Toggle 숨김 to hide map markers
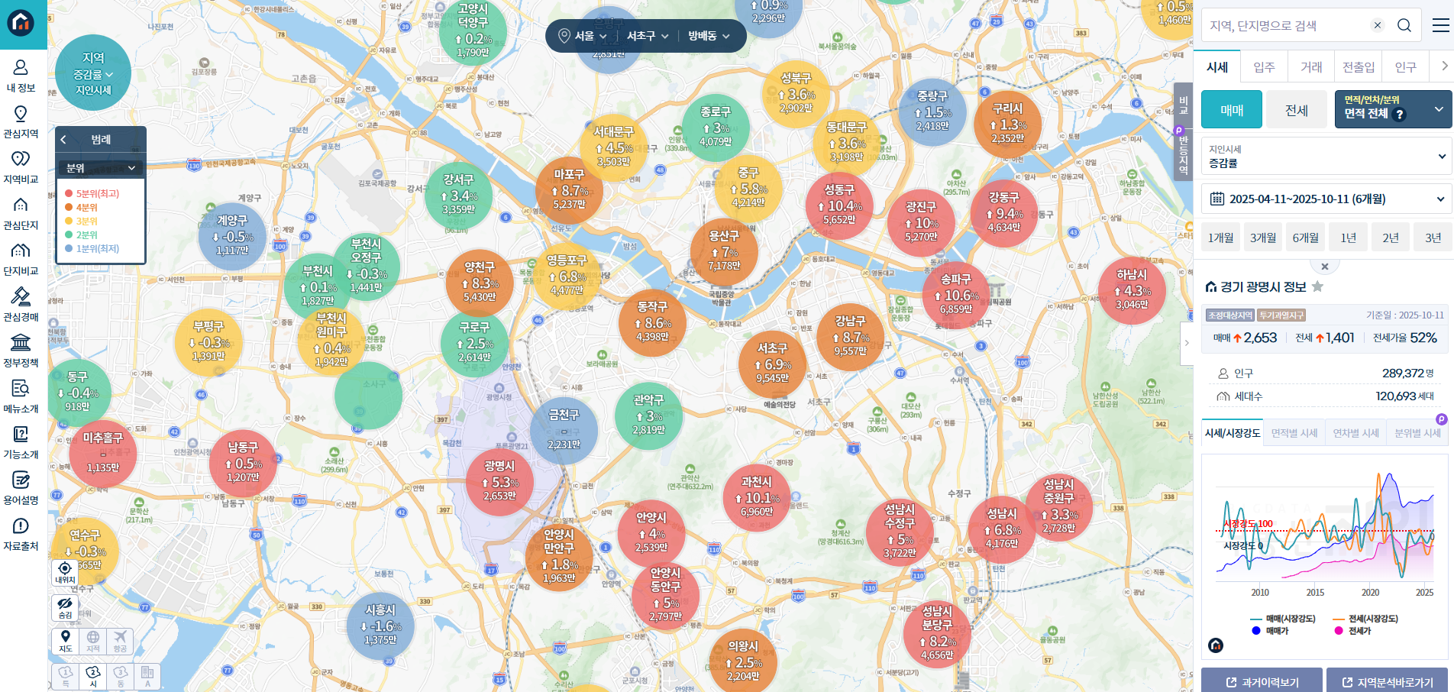1454x692 pixels. pyautogui.click(x=65, y=608)
